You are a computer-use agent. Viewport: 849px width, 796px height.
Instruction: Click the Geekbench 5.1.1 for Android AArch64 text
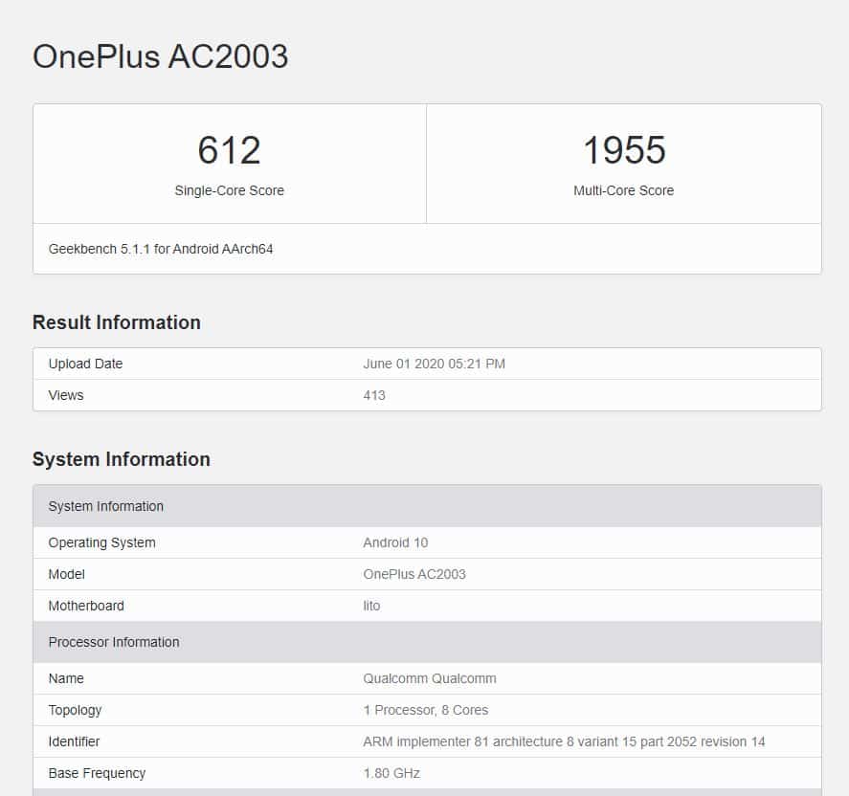tap(161, 249)
